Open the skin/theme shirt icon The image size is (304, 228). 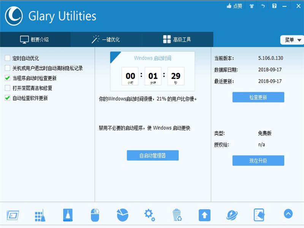click(252, 6)
